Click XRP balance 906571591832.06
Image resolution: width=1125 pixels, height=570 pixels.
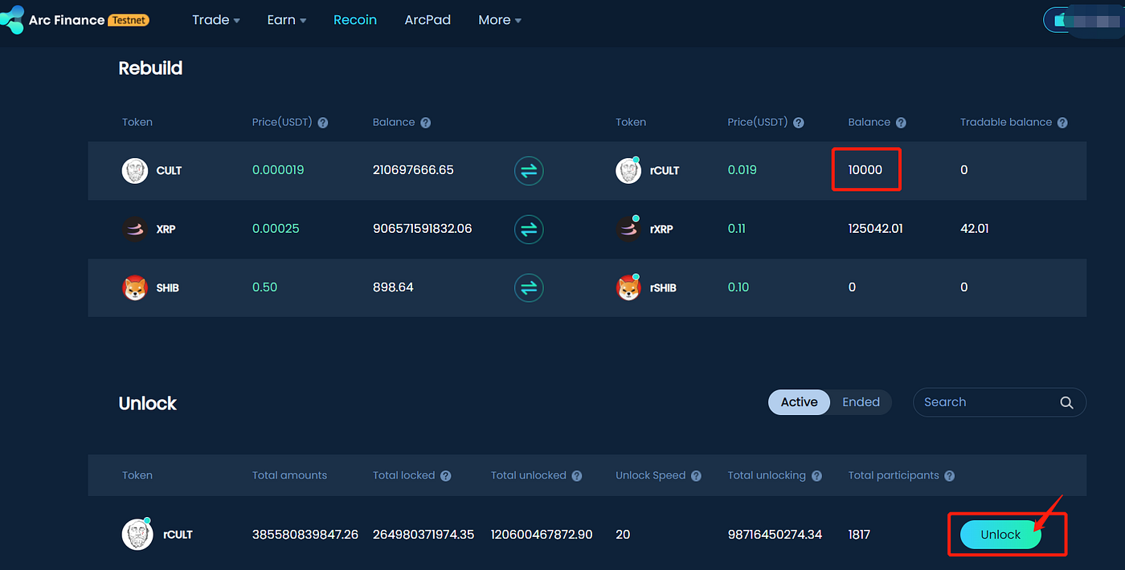[x=423, y=229]
